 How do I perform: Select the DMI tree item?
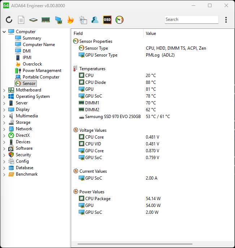click(27, 51)
